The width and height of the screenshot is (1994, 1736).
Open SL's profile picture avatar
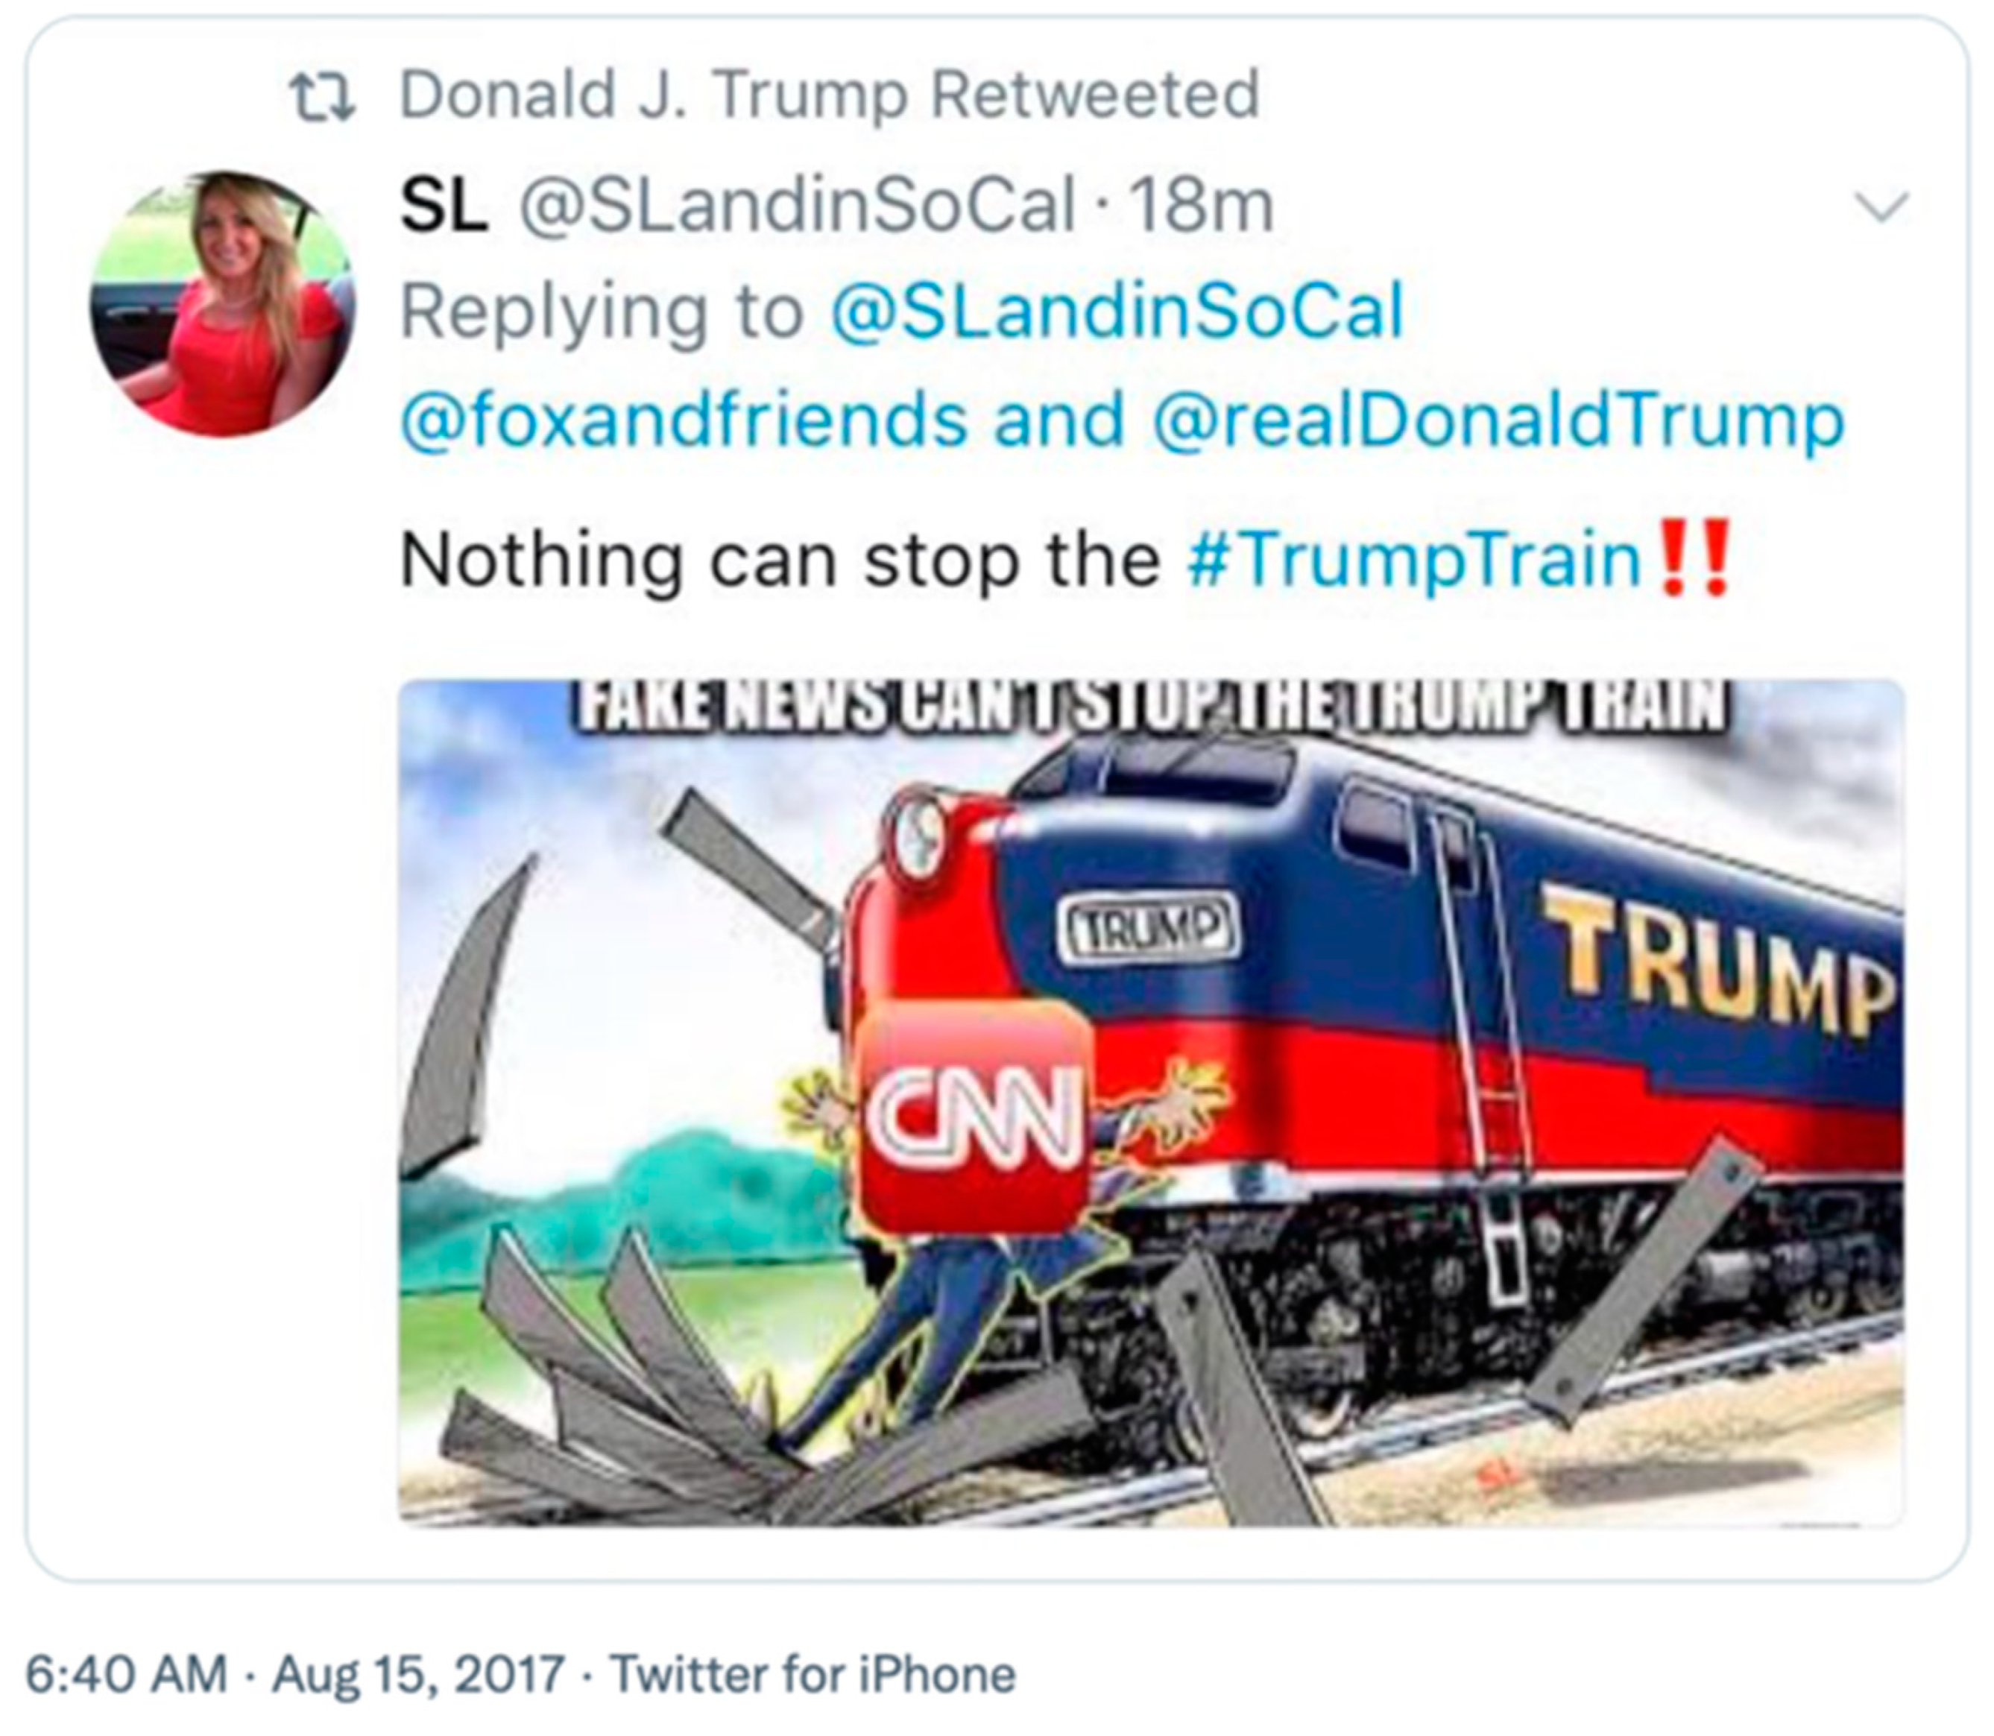tap(223, 304)
